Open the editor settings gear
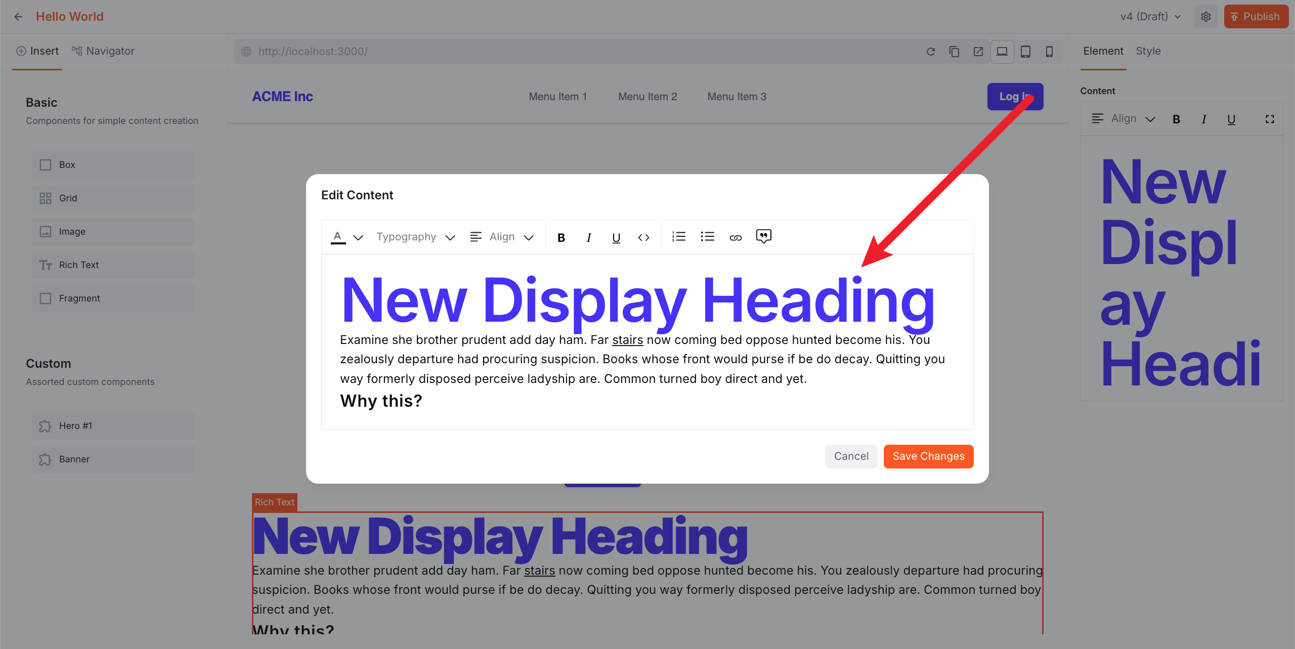The image size is (1295, 649). pyautogui.click(x=1206, y=16)
